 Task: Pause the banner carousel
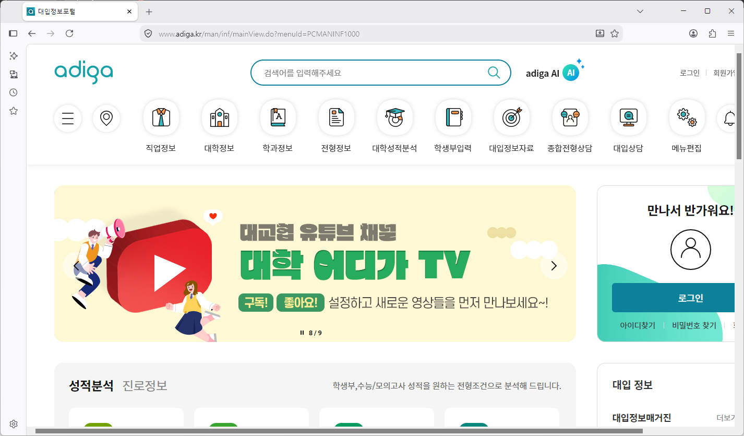302,333
